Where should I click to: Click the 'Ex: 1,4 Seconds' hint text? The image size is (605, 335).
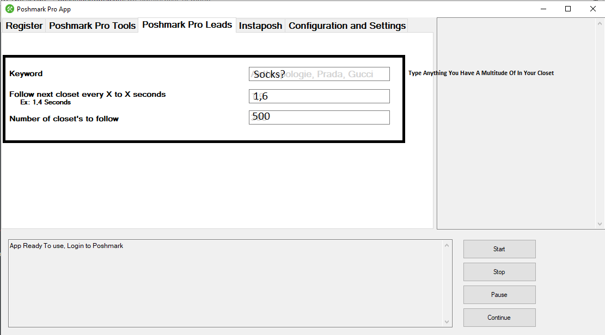pyautogui.click(x=46, y=102)
